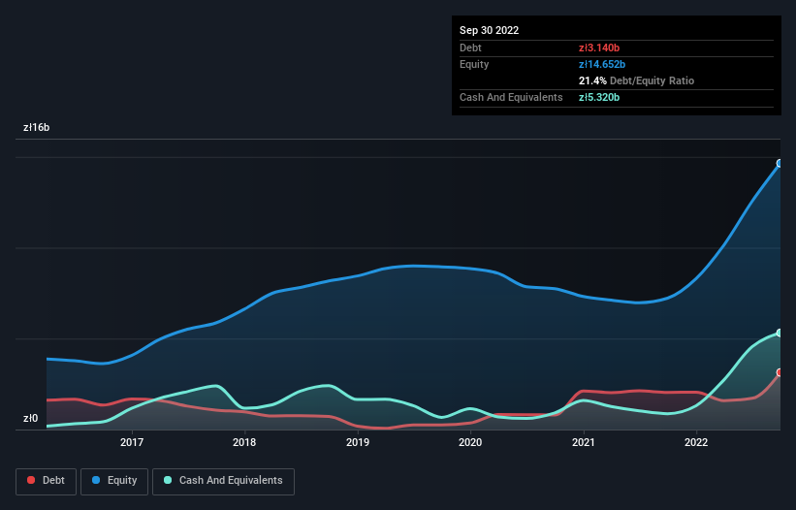The height and width of the screenshot is (510, 796).
Task: Click the Sep 30 2022 tooltip date
Action: (x=489, y=30)
